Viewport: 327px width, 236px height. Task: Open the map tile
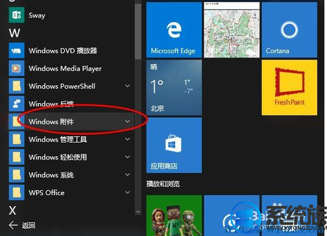232,30
